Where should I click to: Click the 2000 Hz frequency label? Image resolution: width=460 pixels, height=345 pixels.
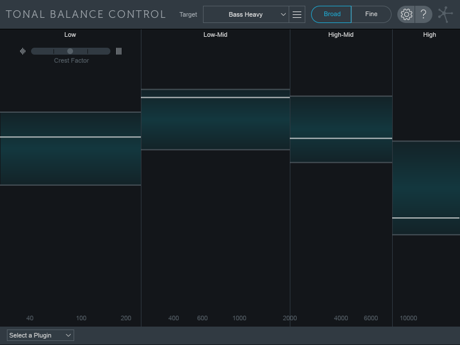pyautogui.click(x=290, y=318)
